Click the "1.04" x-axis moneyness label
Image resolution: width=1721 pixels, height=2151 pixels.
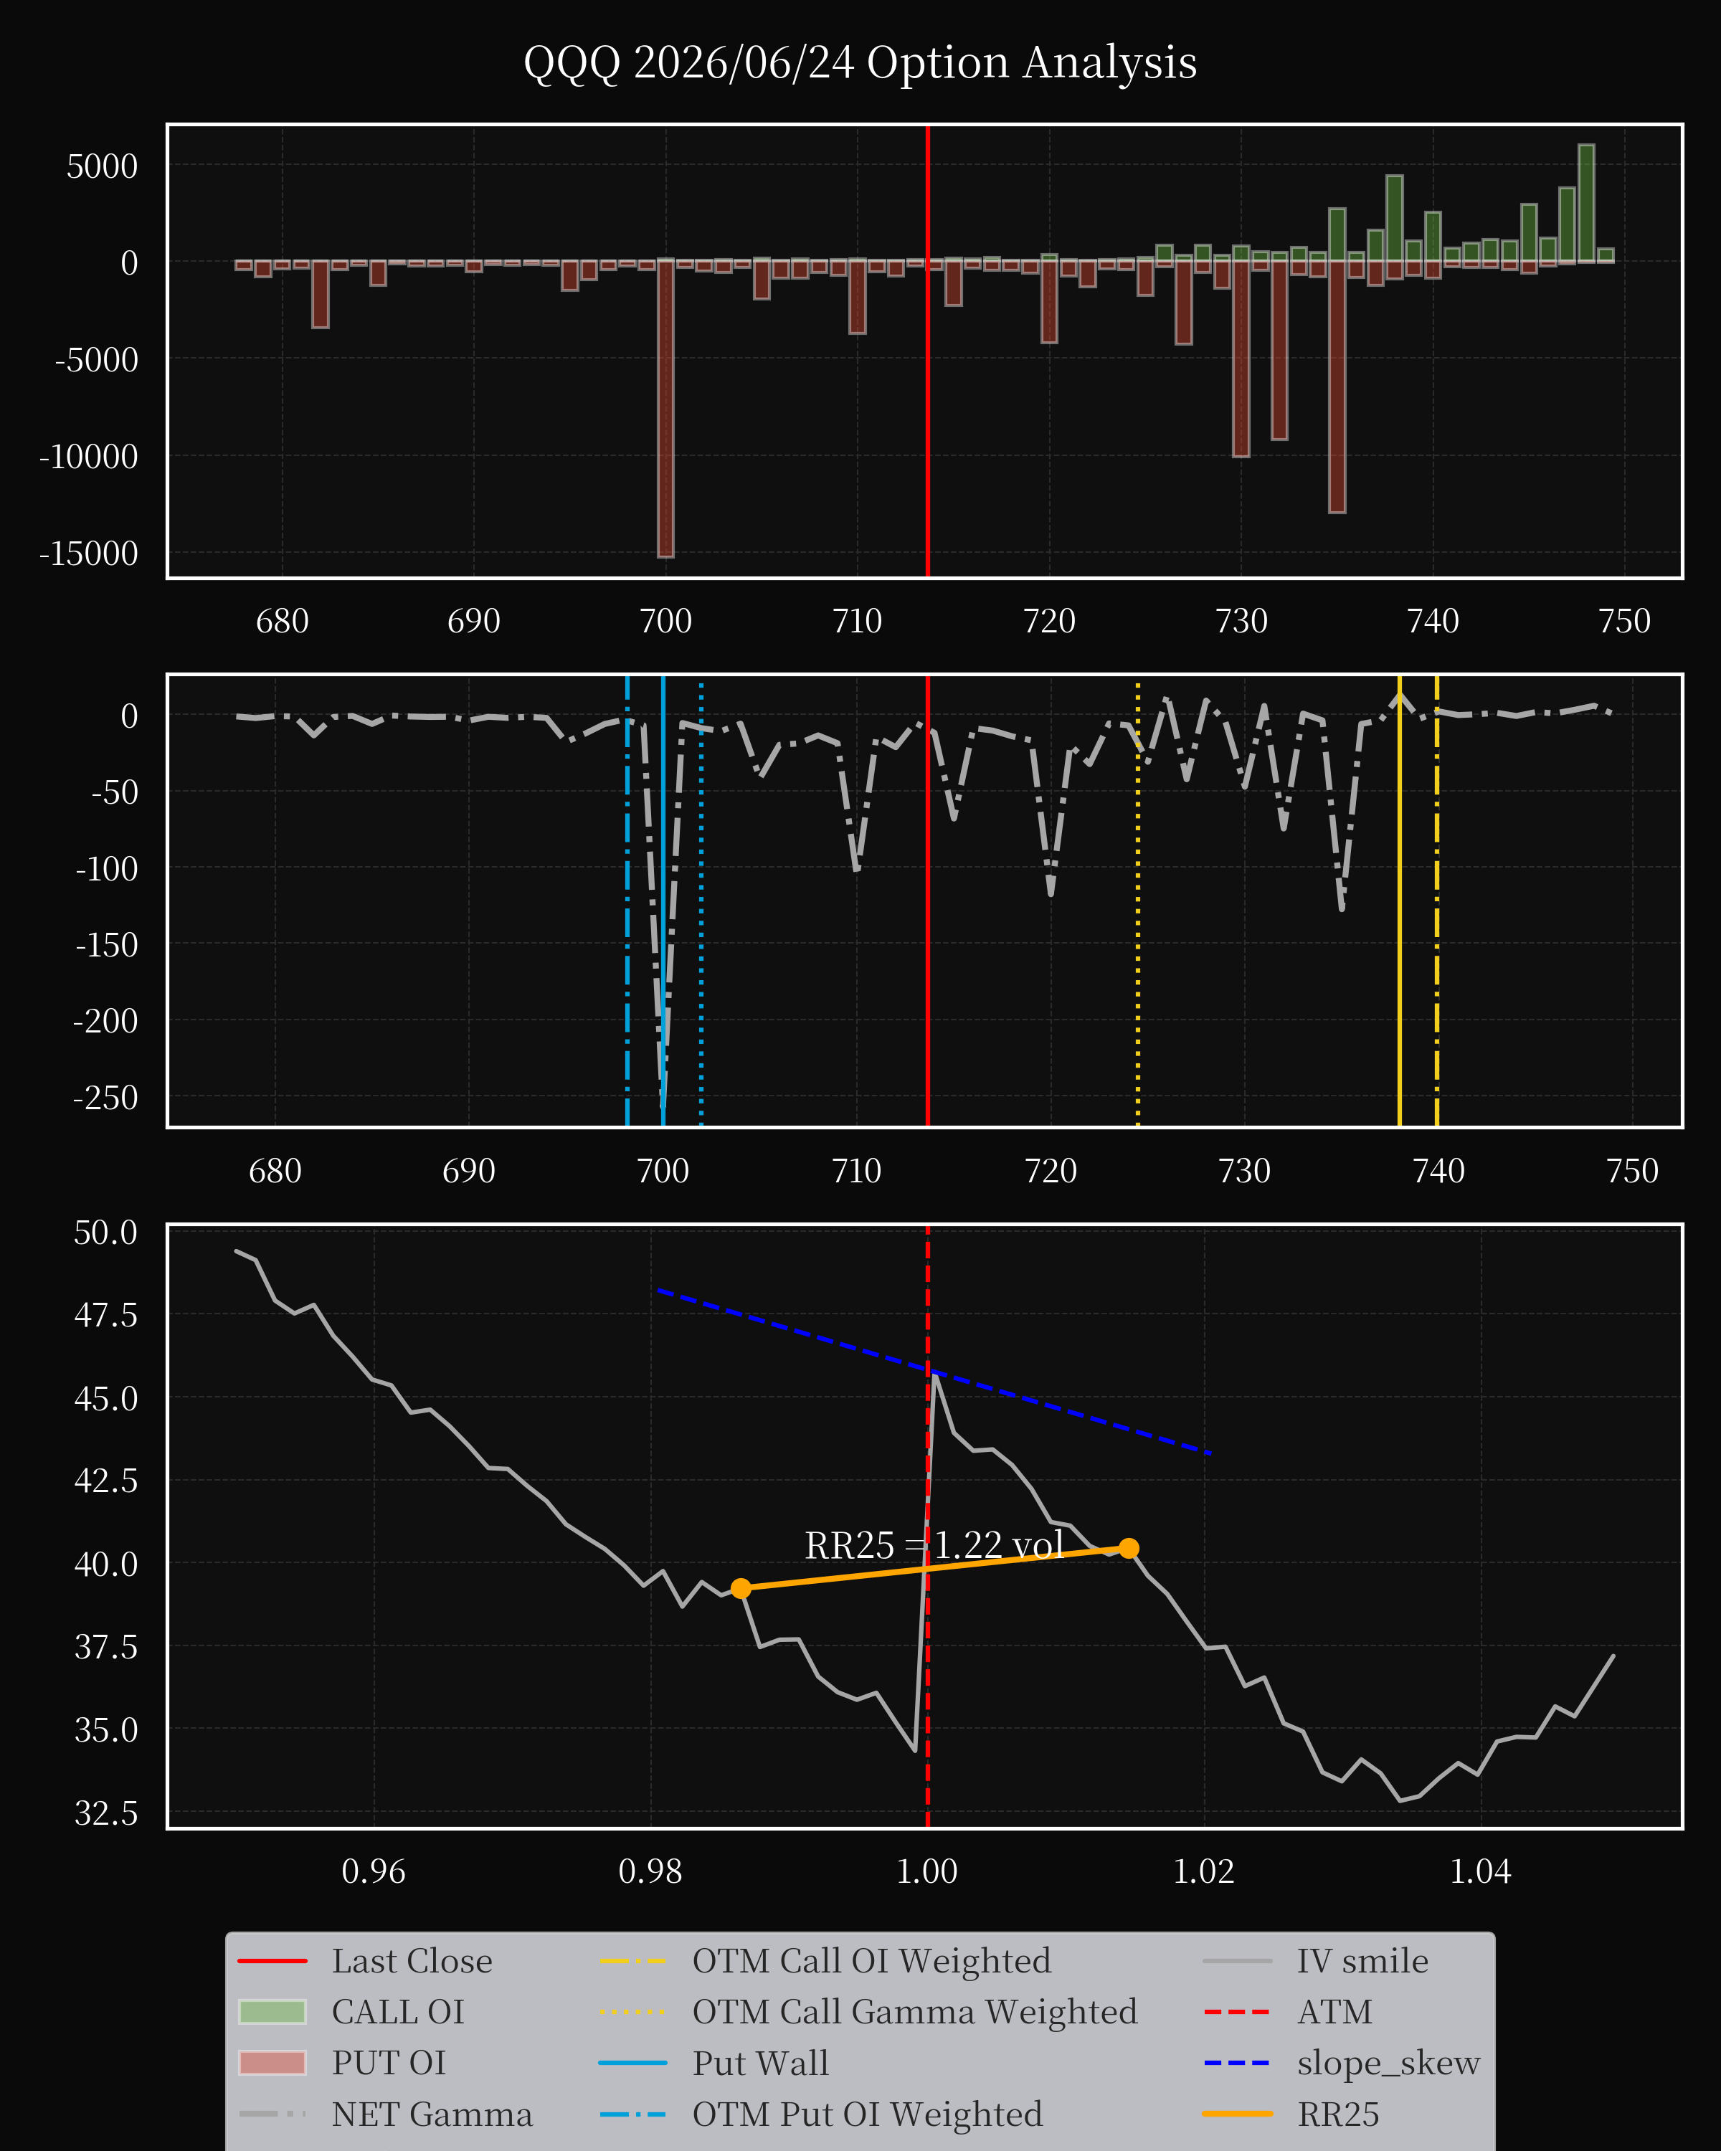(x=1481, y=1871)
